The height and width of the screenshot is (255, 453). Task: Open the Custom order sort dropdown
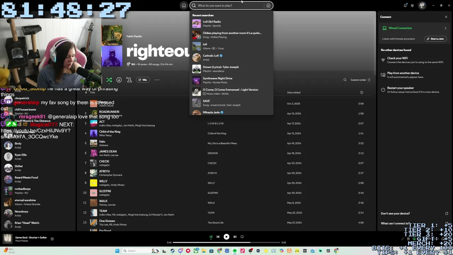click(360, 80)
